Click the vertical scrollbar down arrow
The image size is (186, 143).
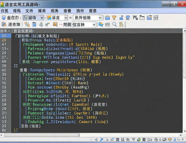[185, 131]
